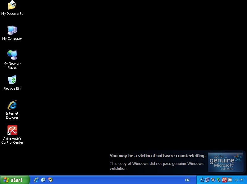Click the ask for genuine Microsoft software badge
This screenshot has width=247, height=184.
(x=226, y=162)
